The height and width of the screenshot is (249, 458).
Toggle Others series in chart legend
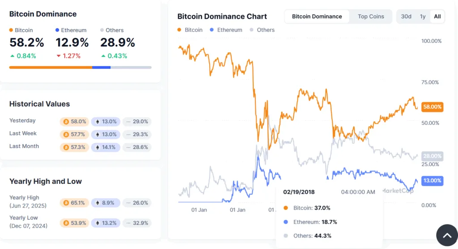click(x=262, y=30)
